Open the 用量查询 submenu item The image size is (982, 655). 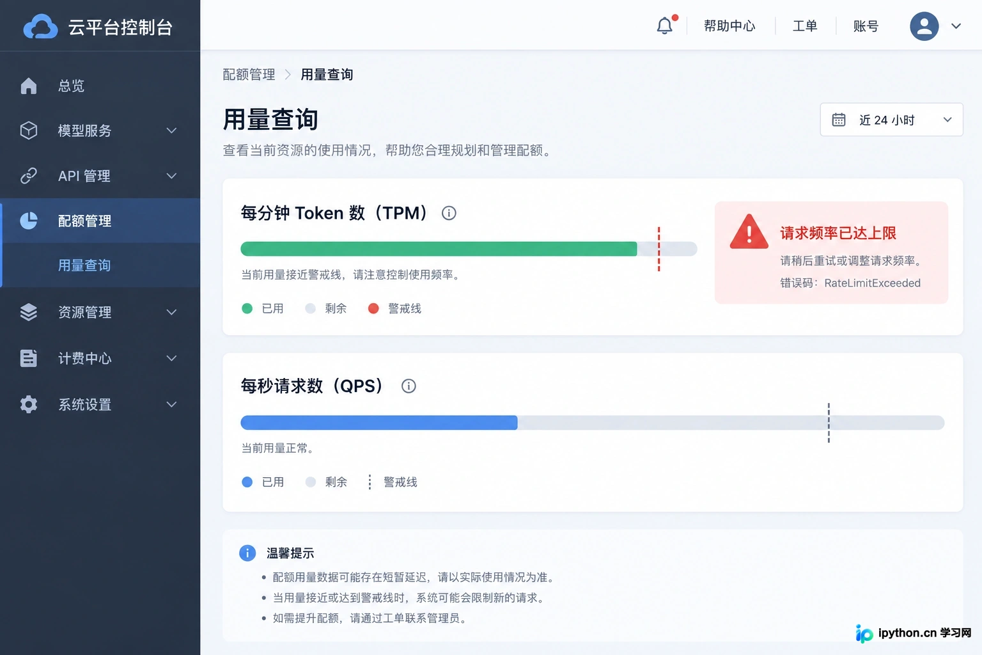pyautogui.click(x=100, y=265)
